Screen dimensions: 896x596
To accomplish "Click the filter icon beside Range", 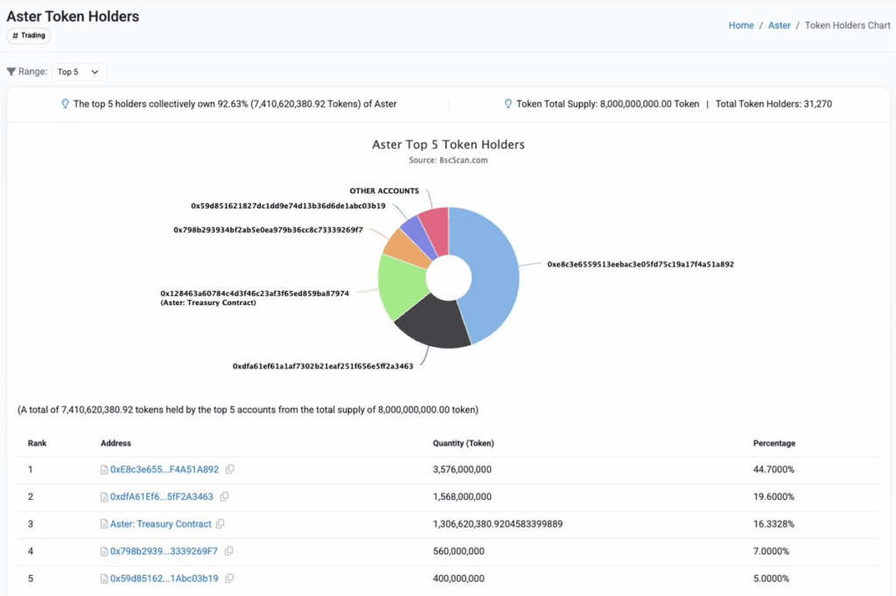I will [x=10, y=71].
